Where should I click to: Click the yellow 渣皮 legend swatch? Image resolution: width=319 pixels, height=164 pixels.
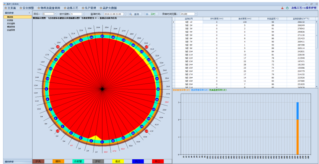click(118, 161)
